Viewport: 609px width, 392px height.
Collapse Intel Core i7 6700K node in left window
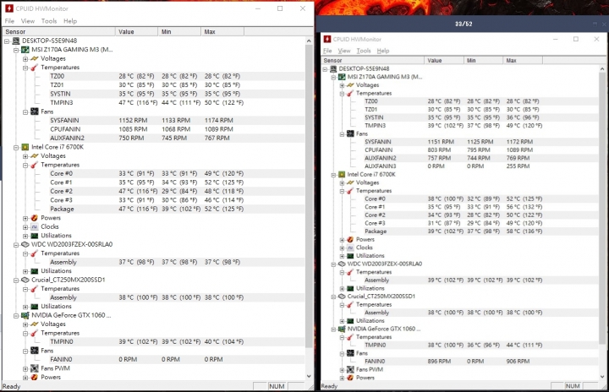pyautogui.click(x=16, y=147)
